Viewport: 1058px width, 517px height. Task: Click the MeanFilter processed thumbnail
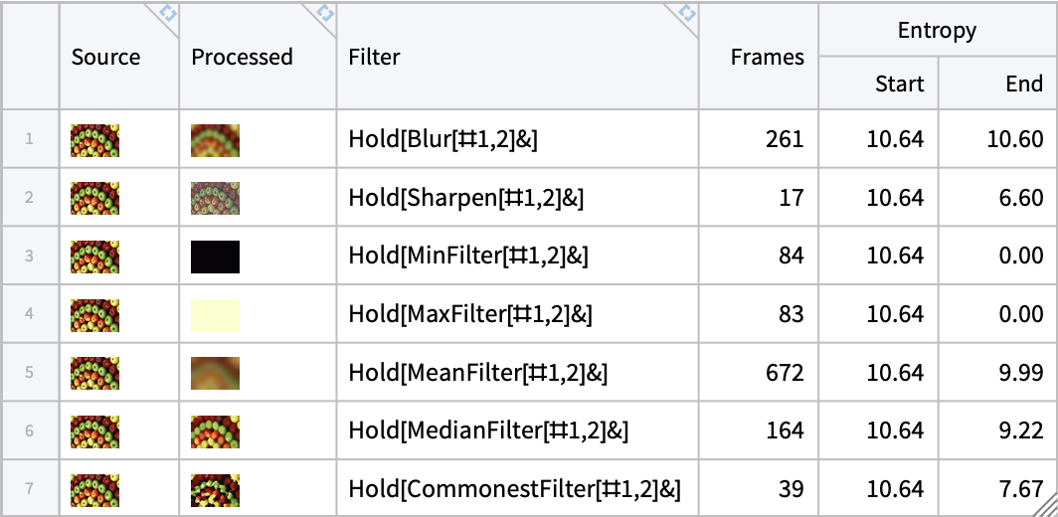215,373
